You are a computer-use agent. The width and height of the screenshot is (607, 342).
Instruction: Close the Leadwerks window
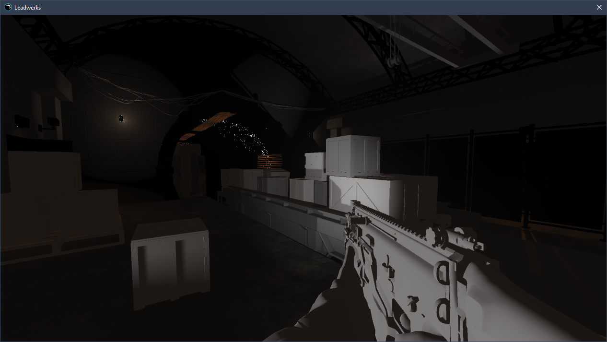point(599,7)
